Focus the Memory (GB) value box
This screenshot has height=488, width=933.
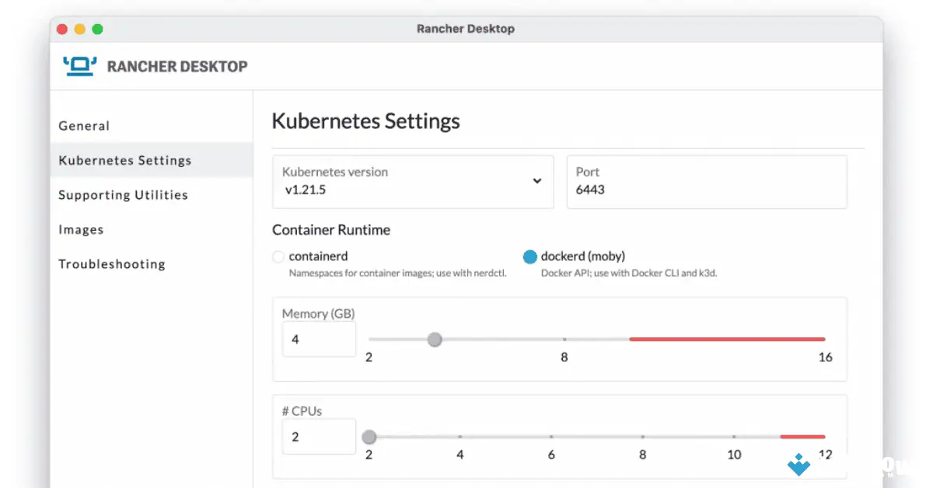click(319, 340)
